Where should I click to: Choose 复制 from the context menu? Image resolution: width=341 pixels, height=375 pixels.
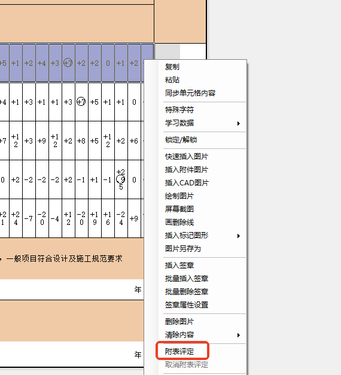(x=172, y=67)
